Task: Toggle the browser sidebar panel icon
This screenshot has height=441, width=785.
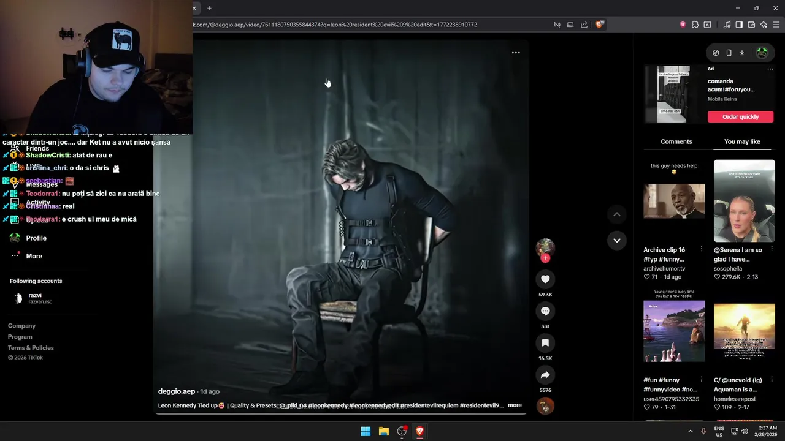Action: [739, 24]
